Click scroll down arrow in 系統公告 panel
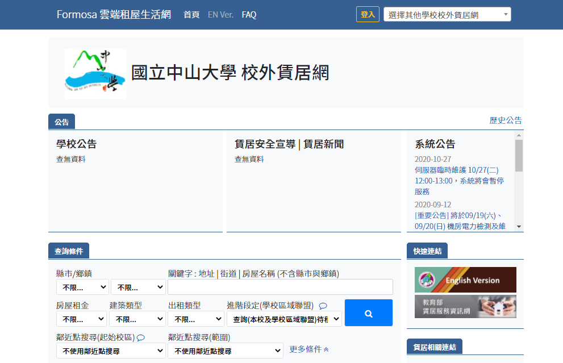The width and height of the screenshot is (563, 363). click(x=519, y=227)
